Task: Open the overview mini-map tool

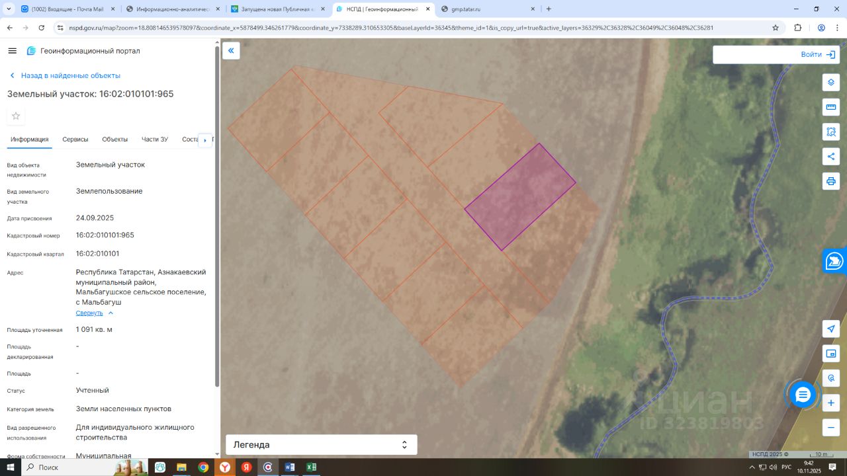Action: (831, 354)
